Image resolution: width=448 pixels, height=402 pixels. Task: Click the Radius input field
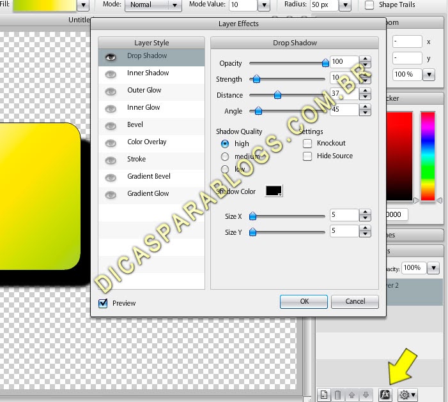324,5
